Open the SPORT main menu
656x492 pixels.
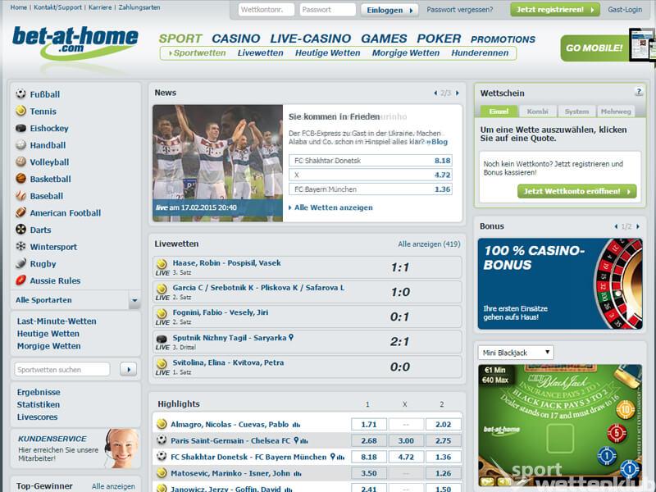click(180, 39)
